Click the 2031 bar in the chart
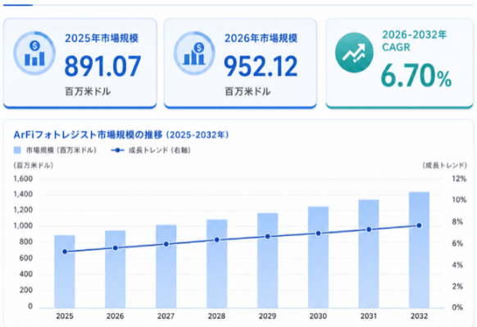 tap(369, 254)
